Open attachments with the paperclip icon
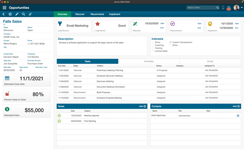 [30, 14]
